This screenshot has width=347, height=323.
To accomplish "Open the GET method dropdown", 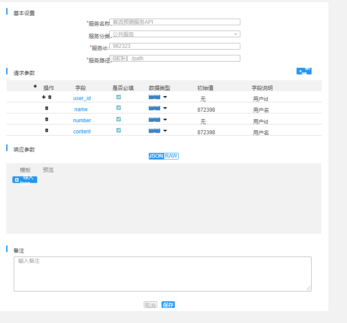I will (118, 58).
